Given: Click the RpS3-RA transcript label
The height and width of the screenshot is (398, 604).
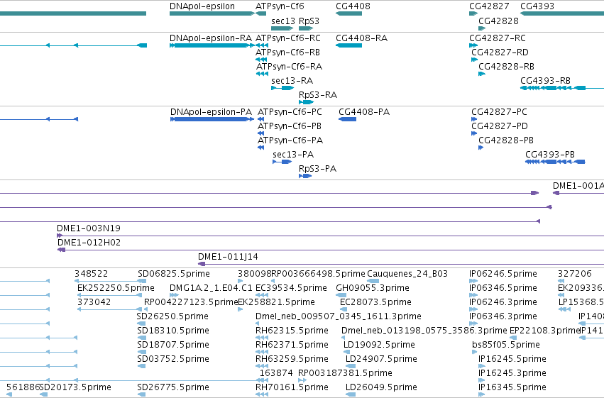Looking at the screenshot, I should pos(318,95).
